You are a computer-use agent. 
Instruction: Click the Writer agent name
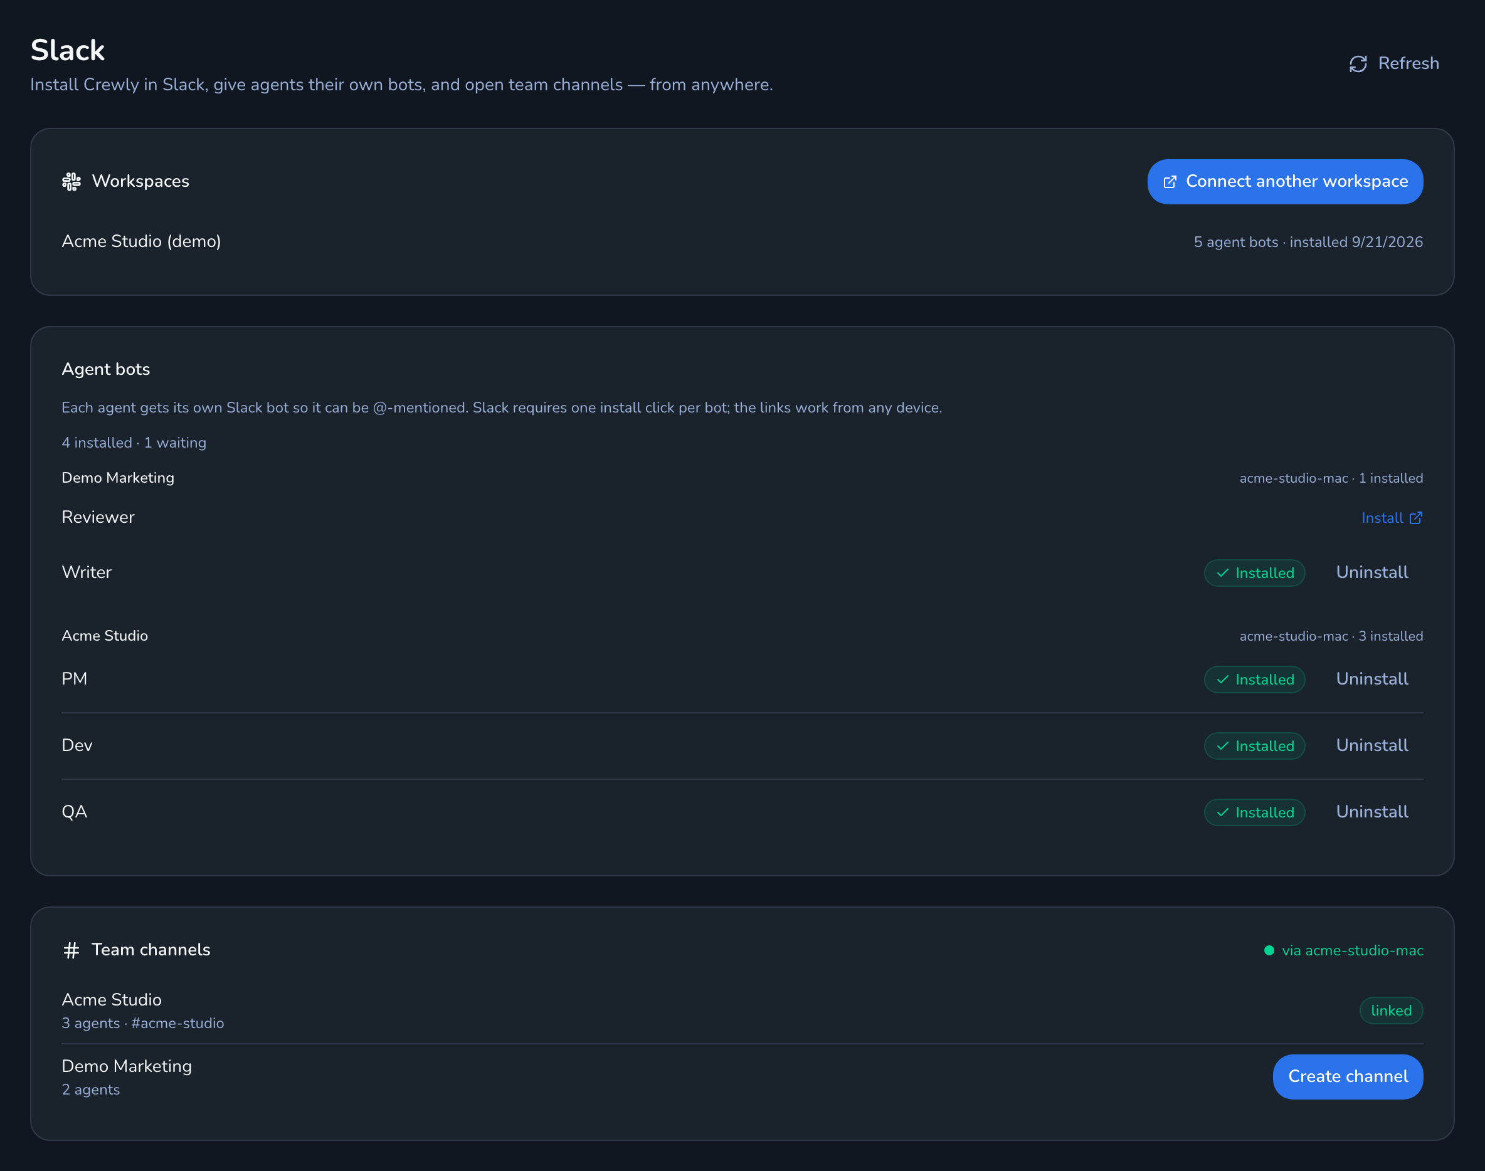point(87,572)
